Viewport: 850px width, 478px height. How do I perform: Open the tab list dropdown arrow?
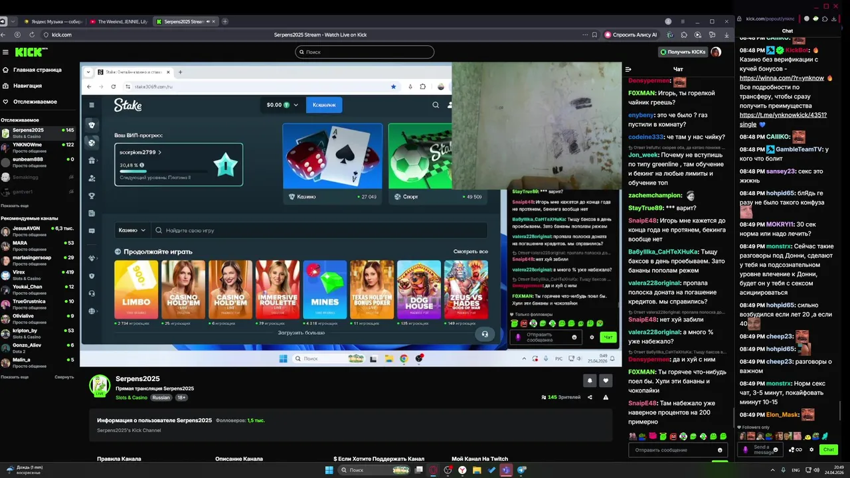coord(13,21)
